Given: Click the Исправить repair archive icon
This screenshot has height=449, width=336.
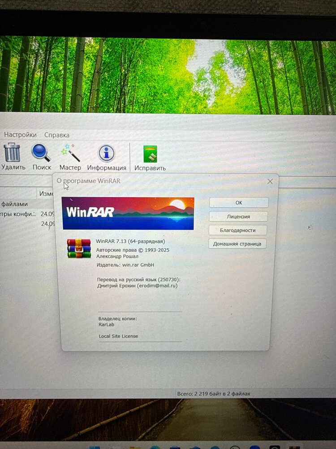Looking at the screenshot, I should click(150, 154).
